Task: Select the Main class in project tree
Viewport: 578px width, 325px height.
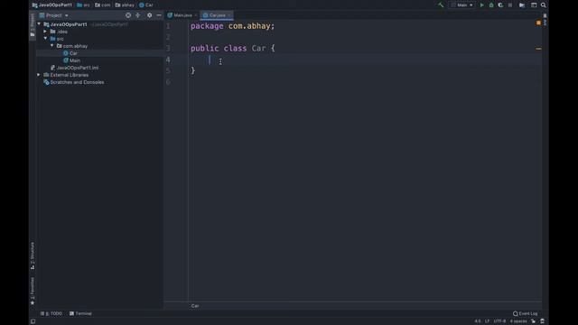Action: tap(99, 60)
